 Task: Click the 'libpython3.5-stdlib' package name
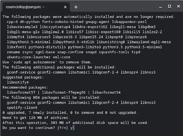74,42
